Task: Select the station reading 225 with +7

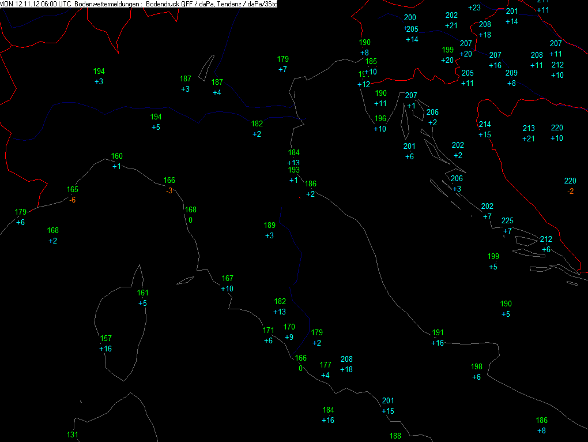Action: click(x=507, y=226)
